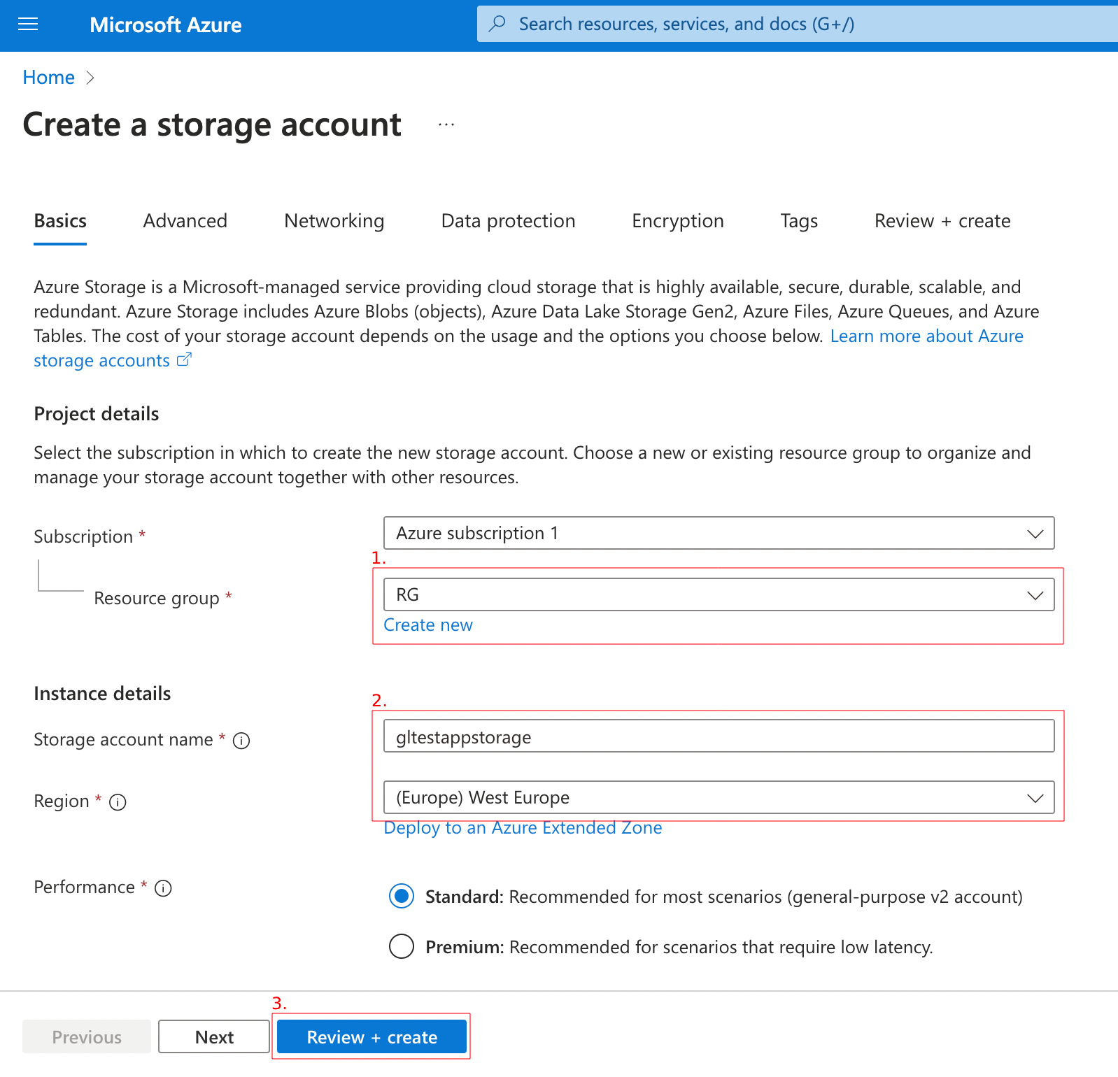Viewport: 1118px width, 1077px height.
Task: Click the Previous button
Action: (87, 1036)
